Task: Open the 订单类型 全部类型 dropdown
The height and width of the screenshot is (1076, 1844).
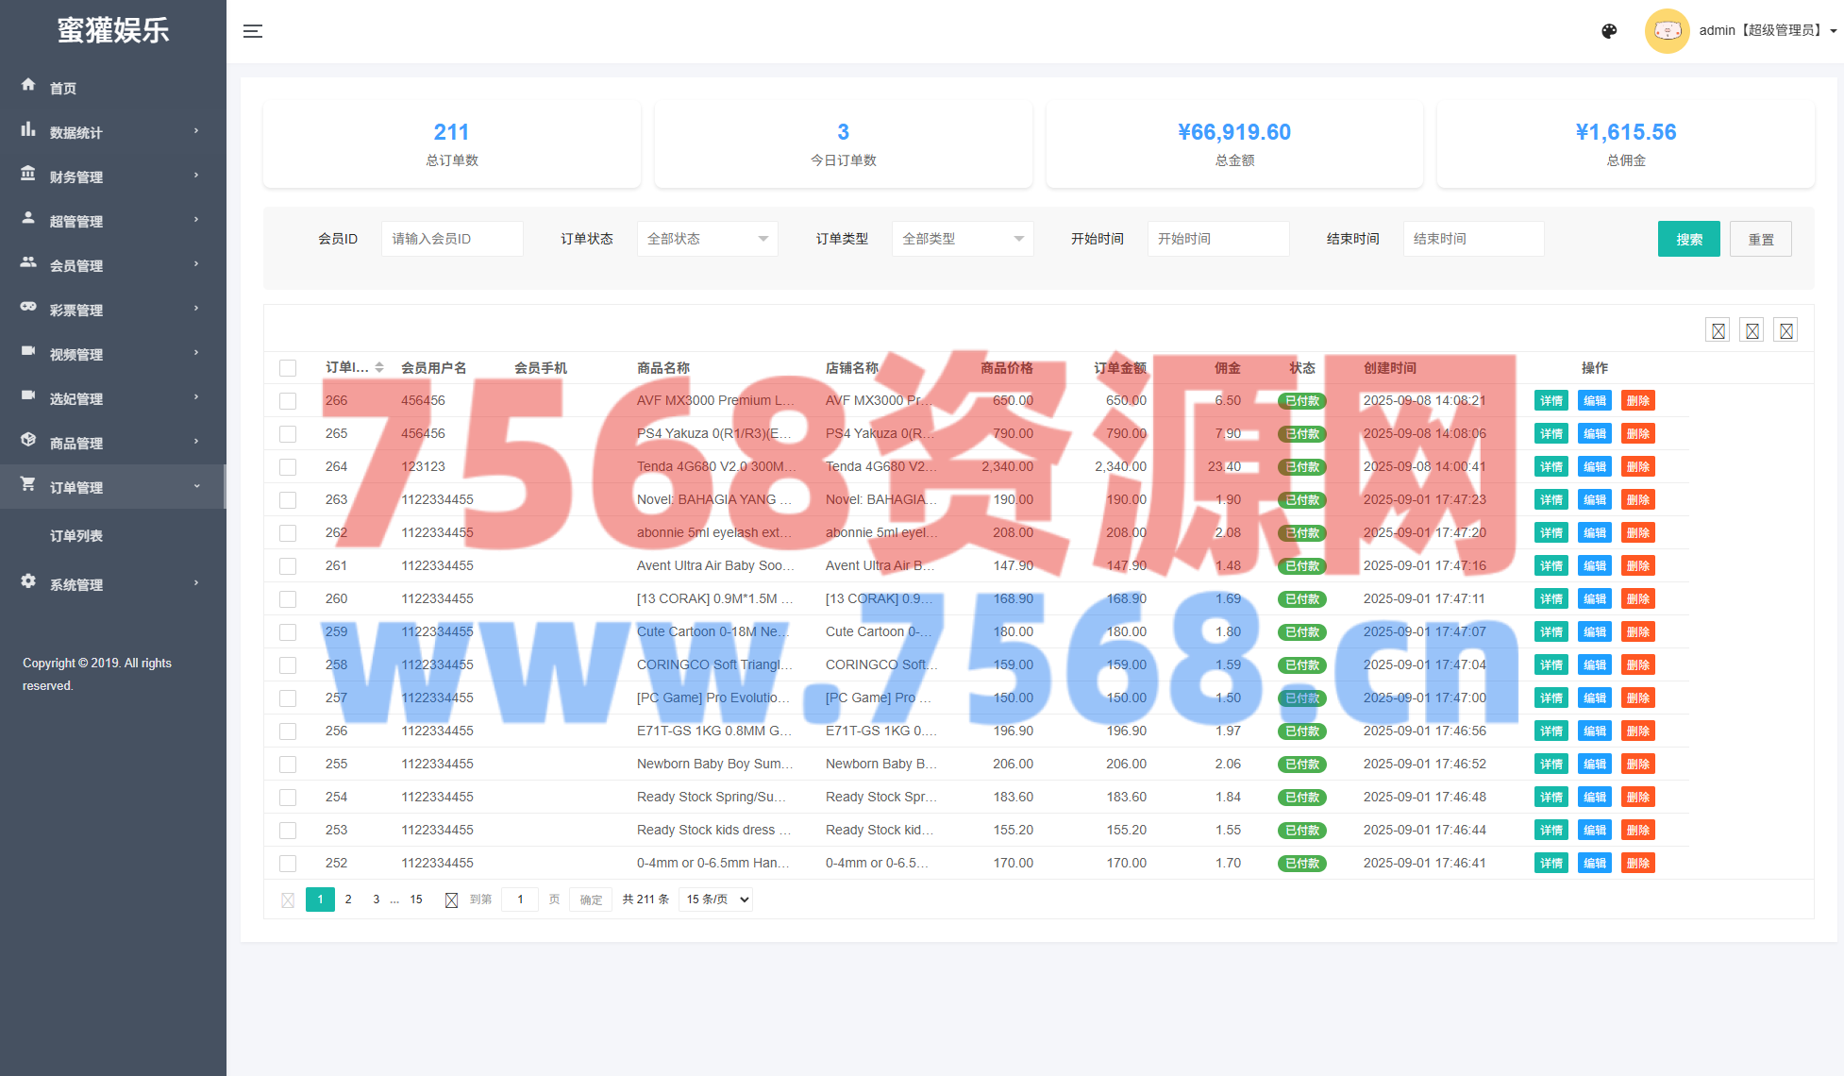Action: coord(962,239)
